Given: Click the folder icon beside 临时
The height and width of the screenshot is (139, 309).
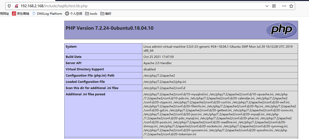Looking at the screenshot, I should pos(102,14).
